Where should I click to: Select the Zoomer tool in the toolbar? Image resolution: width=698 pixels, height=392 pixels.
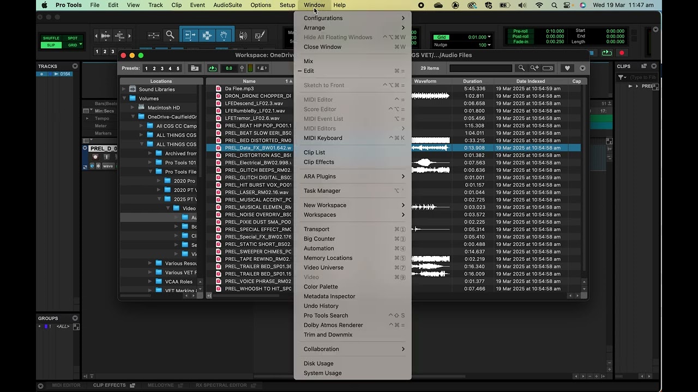point(170,35)
